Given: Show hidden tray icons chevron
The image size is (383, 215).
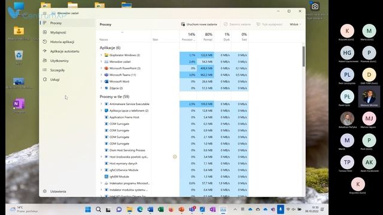Looking at the screenshot, I should [235, 209].
